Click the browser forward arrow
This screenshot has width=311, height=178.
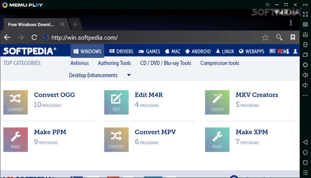[21, 37]
